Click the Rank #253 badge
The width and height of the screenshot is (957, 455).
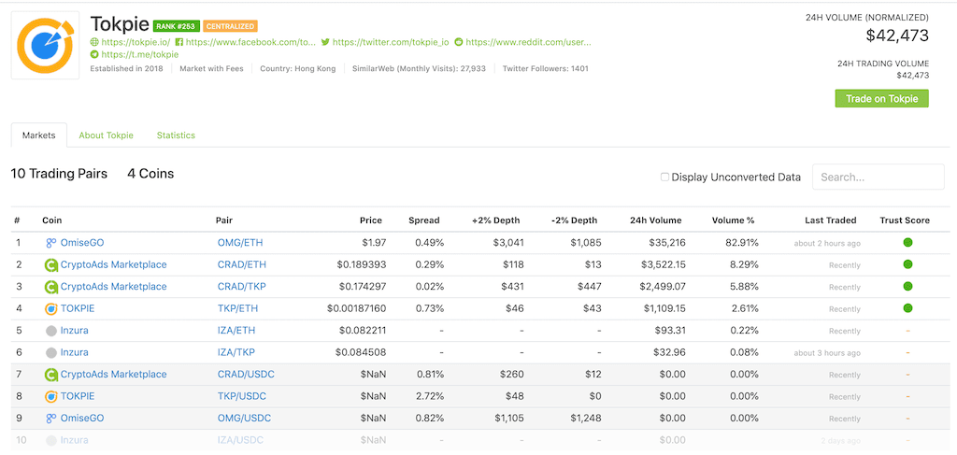[x=177, y=26]
